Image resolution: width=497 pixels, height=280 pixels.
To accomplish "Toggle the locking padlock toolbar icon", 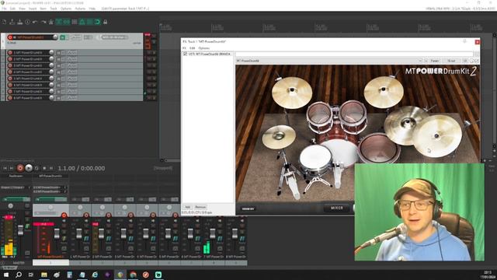I will [106, 22].
